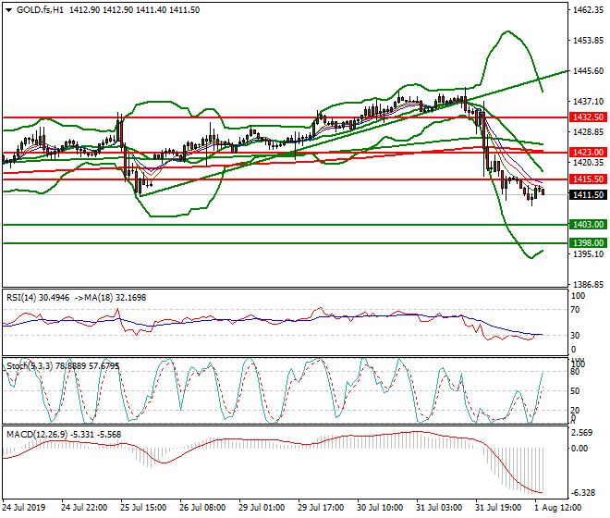
Task: Select the red 1432.50 resistance level label
Action: (x=587, y=118)
